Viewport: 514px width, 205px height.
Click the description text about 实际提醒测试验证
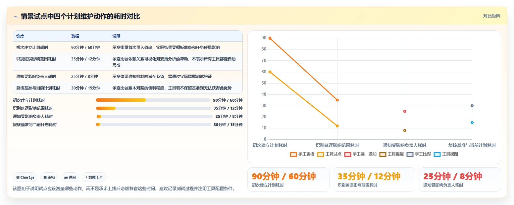[x=162, y=77]
